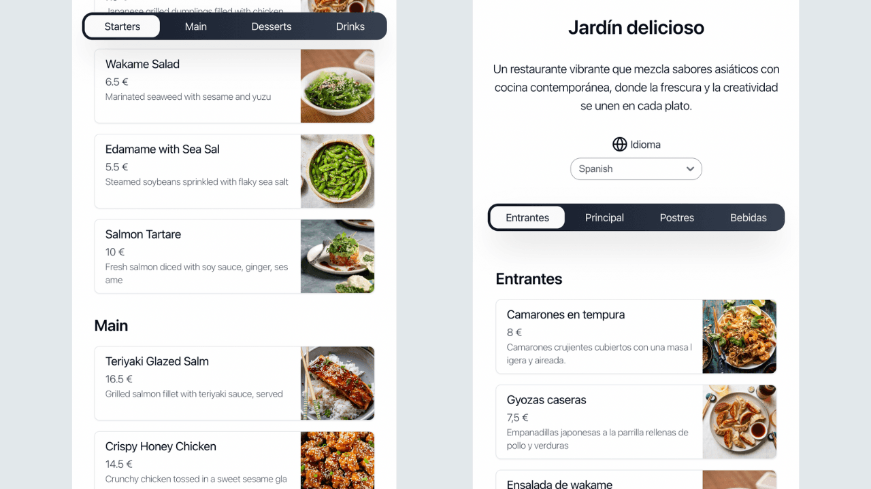Viewport: 871px width, 489px height.
Task: Select the Entrantes tab
Action: [x=527, y=218]
